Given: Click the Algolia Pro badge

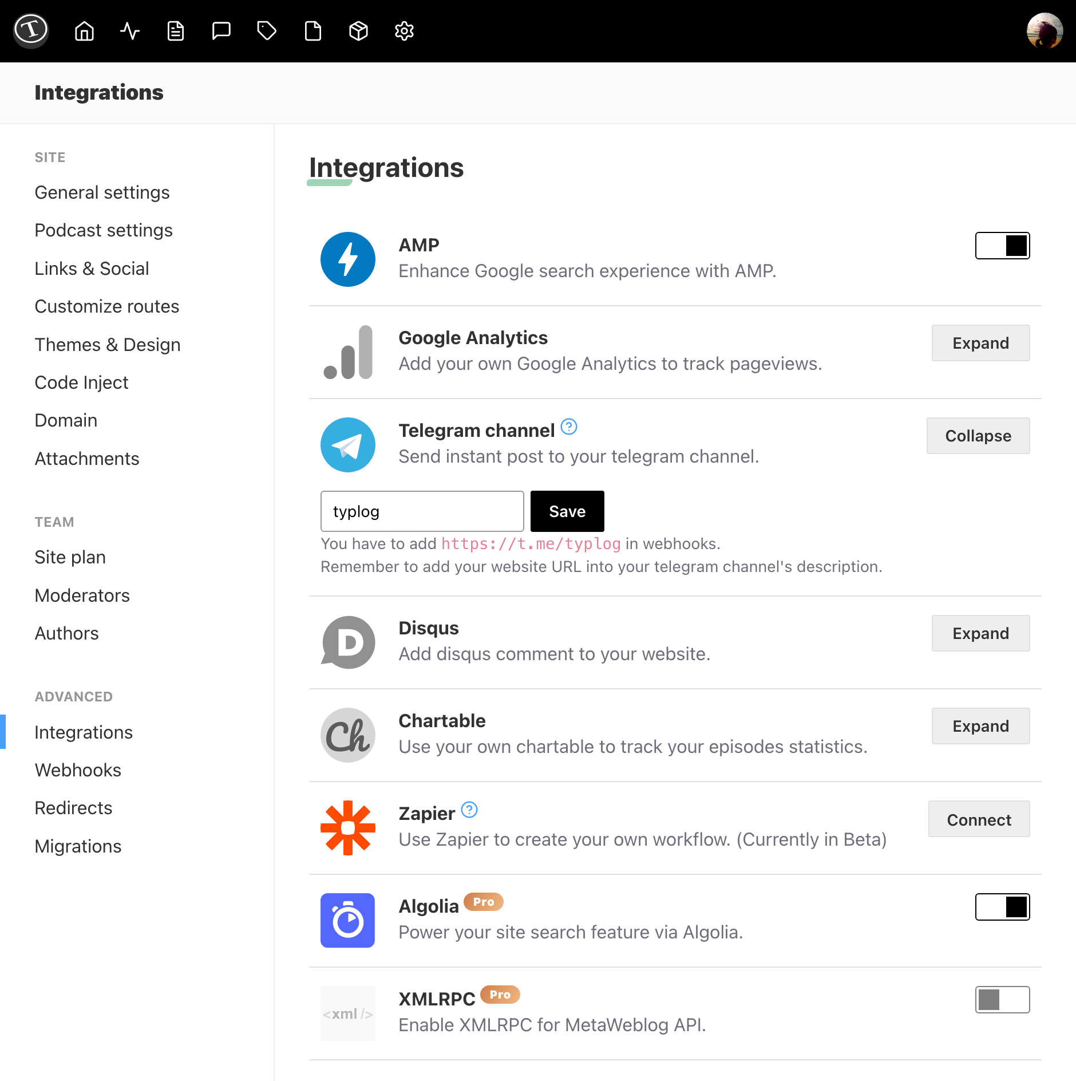Looking at the screenshot, I should tap(484, 902).
